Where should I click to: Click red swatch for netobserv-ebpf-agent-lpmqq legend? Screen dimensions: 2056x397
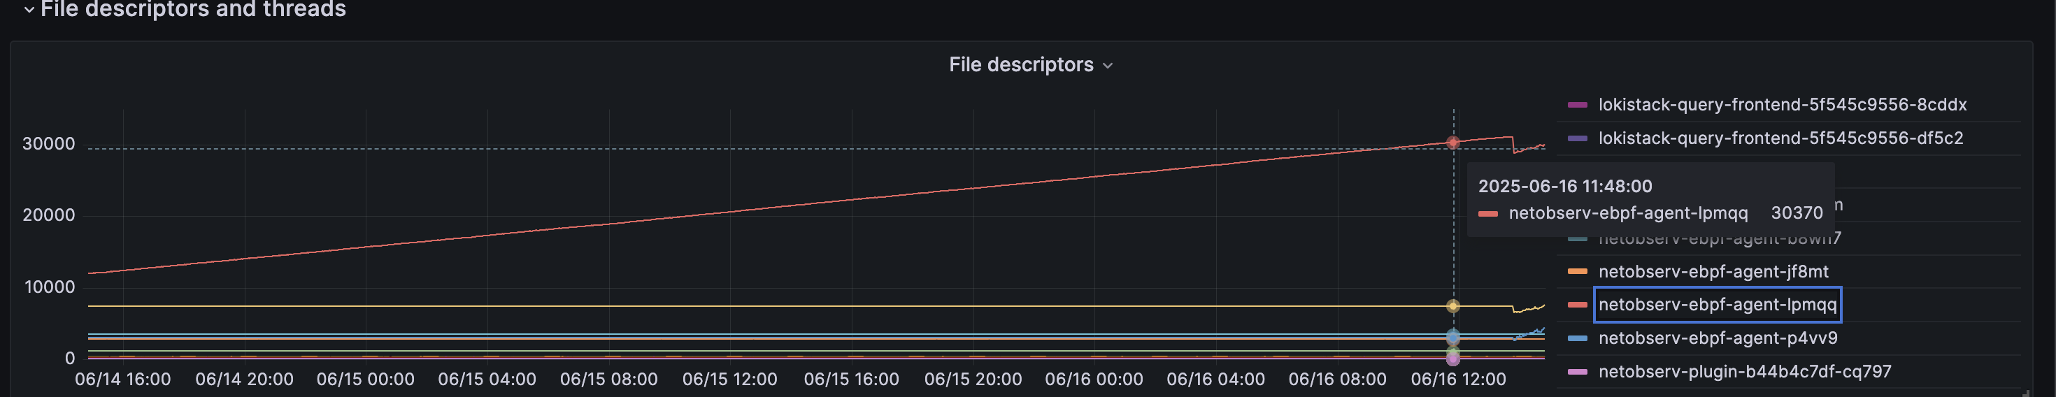coord(1577,305)
